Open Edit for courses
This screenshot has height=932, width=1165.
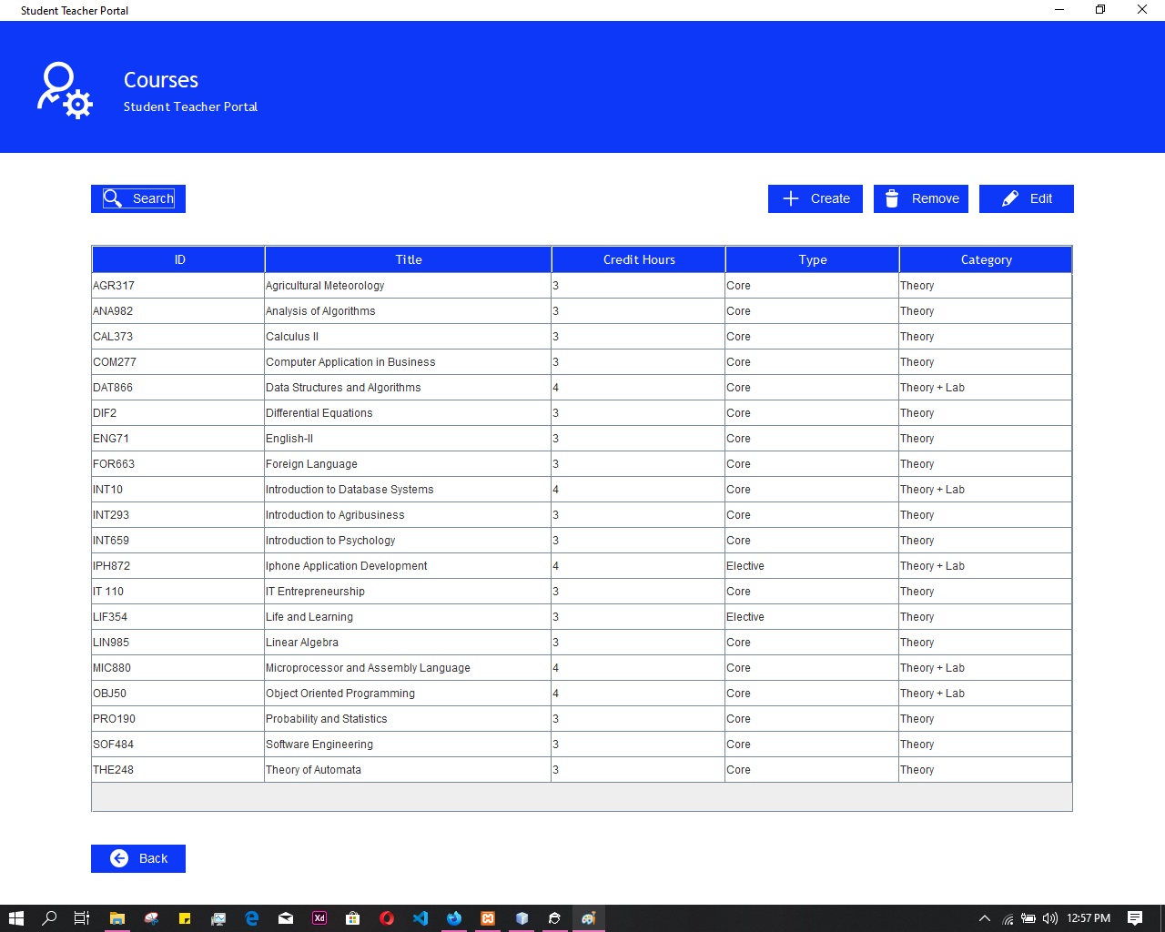(1027, 198)
